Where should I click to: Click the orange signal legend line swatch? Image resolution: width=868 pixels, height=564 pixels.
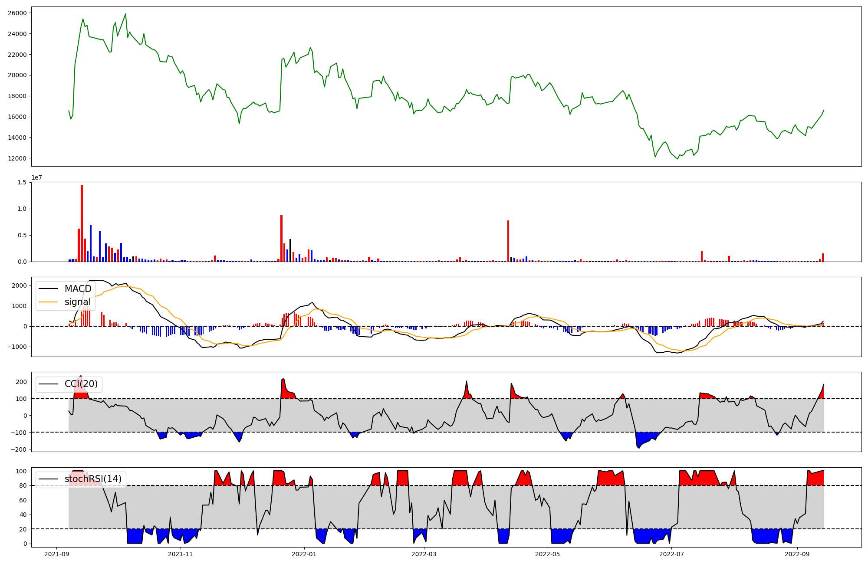coord(48,302)
